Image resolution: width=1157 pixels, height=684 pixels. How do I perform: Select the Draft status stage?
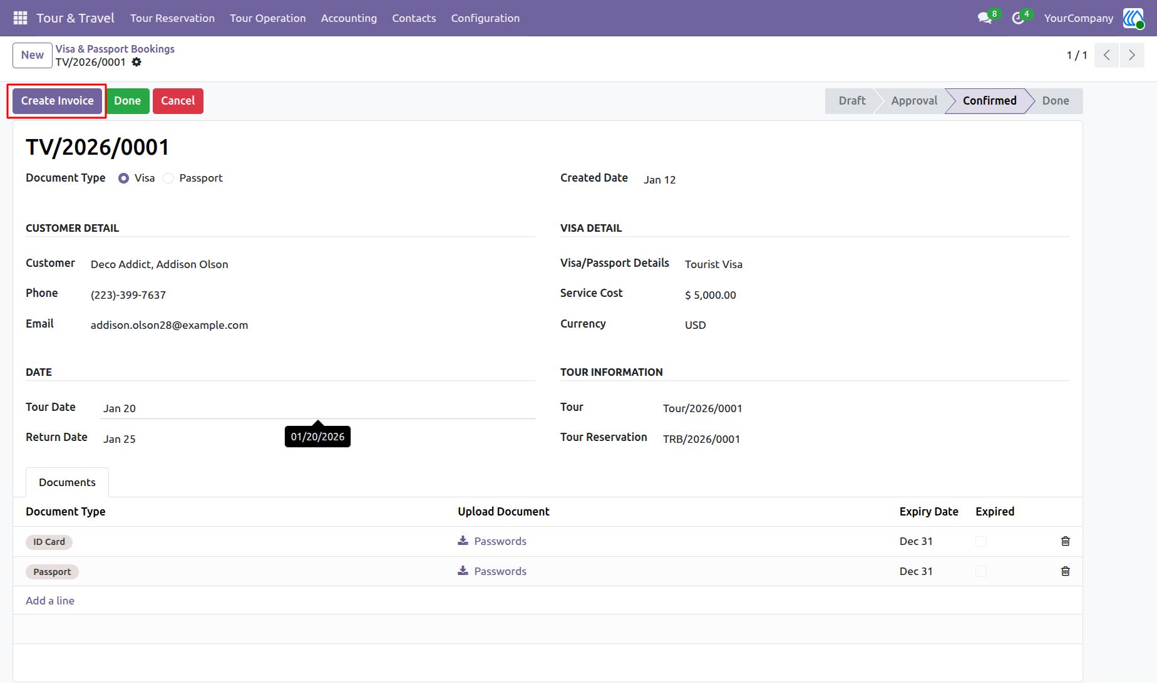coord(851,101)
